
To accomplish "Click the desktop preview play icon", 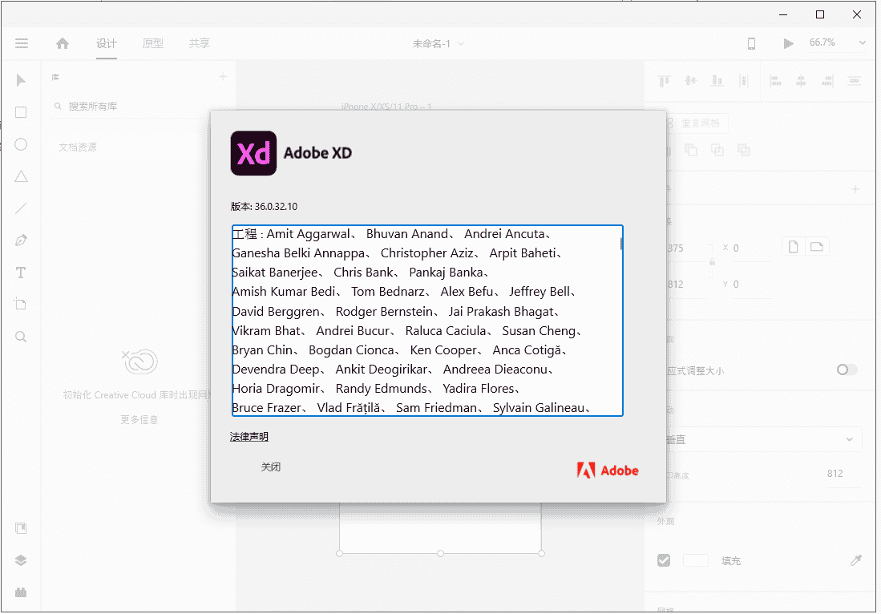I will pos(788,43).
